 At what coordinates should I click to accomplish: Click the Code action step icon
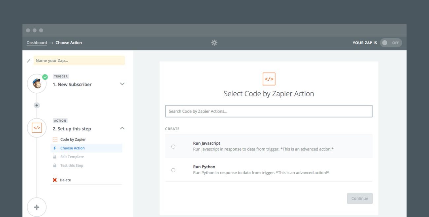coord(37,128)
